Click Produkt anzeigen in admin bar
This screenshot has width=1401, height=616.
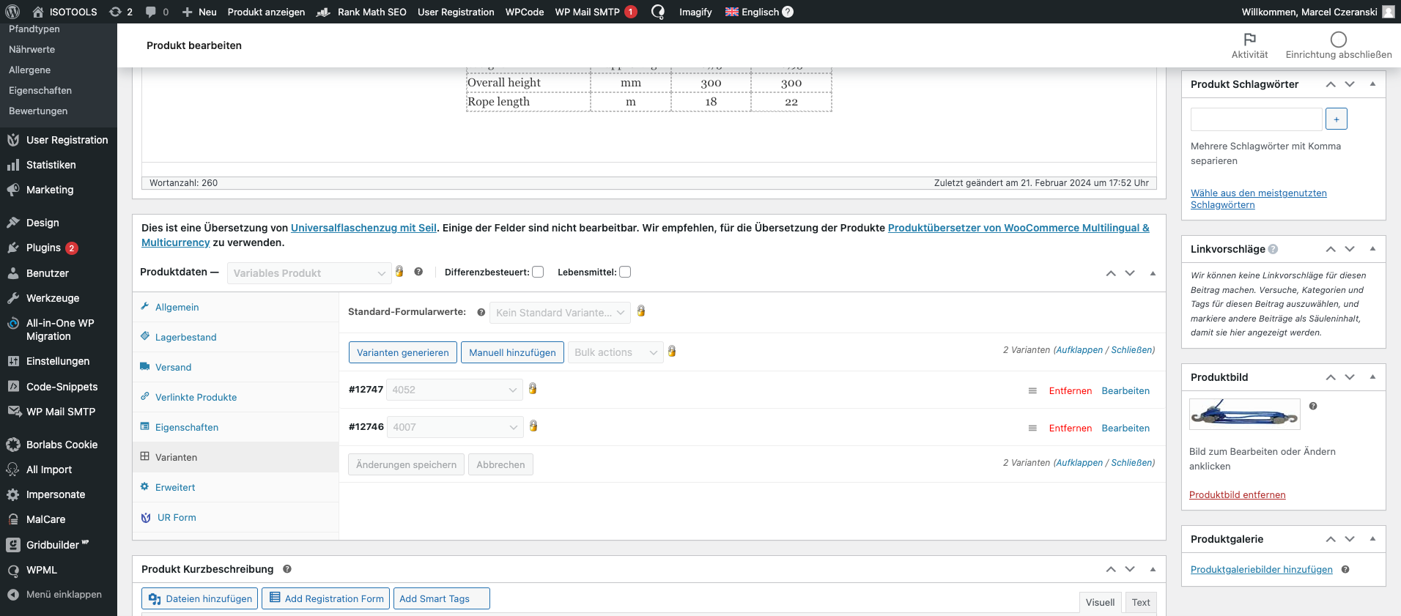click(266, 12)
